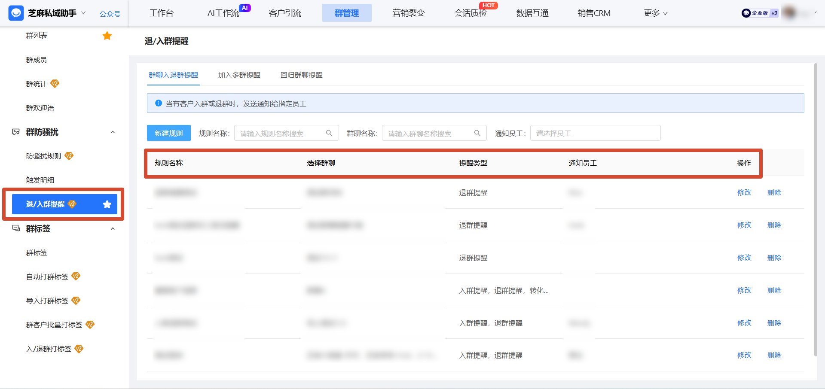This screenshot has width=825, height=389.
Task: Click the V2 badge beside 群客户批量打标签
Action: click(x=90, y=324)
